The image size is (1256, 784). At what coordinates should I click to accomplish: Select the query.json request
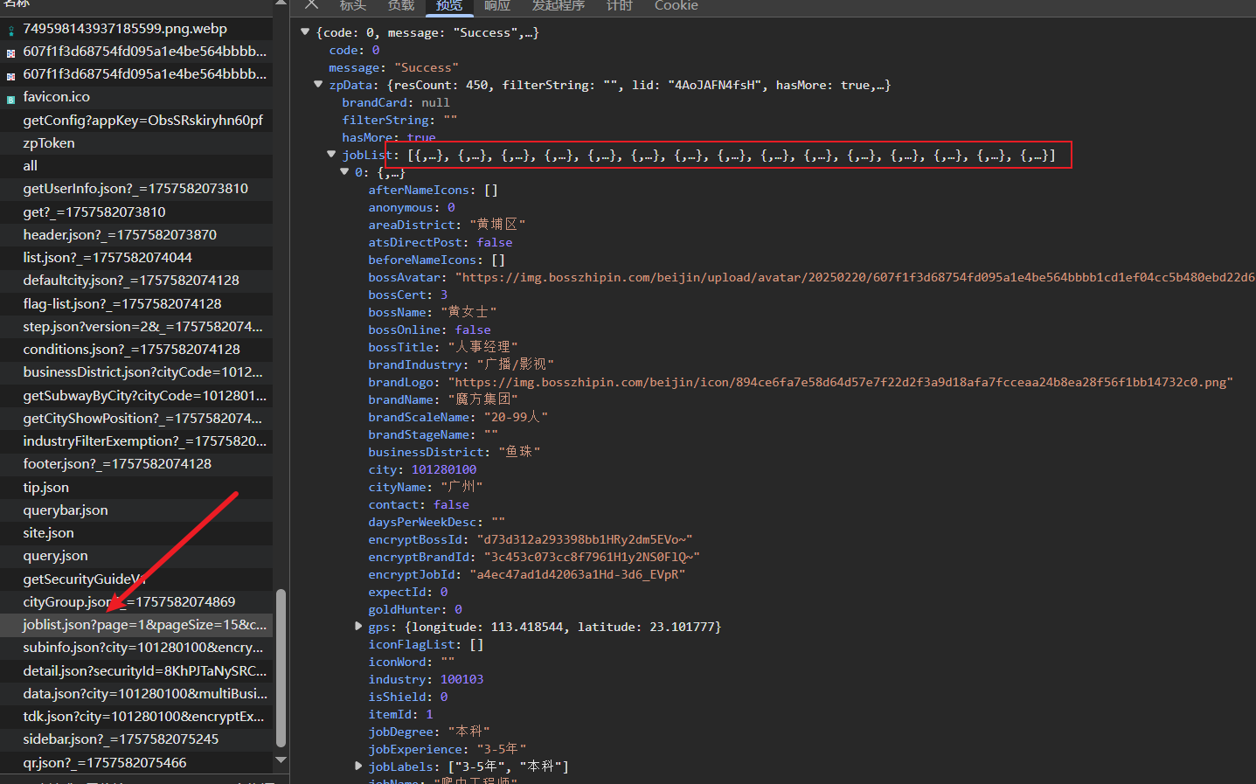click(x=136, y=556)
